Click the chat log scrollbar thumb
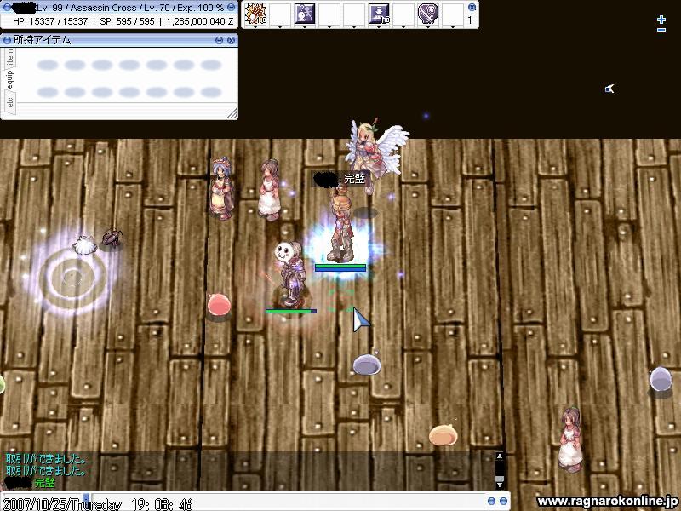Screen dimensions: 681x511 pos(500,478)
